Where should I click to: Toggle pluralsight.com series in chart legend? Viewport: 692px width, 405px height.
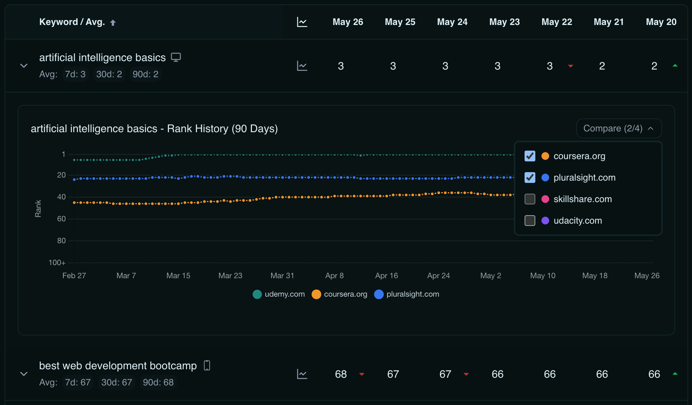pos(407,294)
